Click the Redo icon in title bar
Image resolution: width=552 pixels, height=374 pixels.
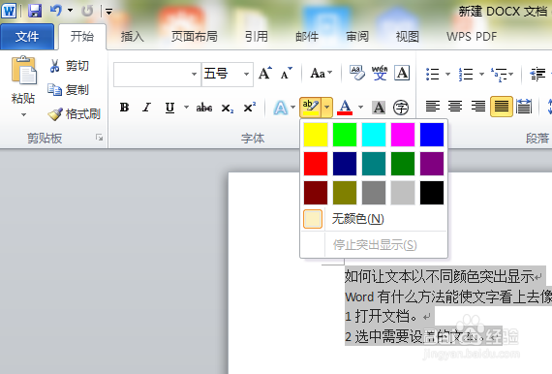click(87, 11)
